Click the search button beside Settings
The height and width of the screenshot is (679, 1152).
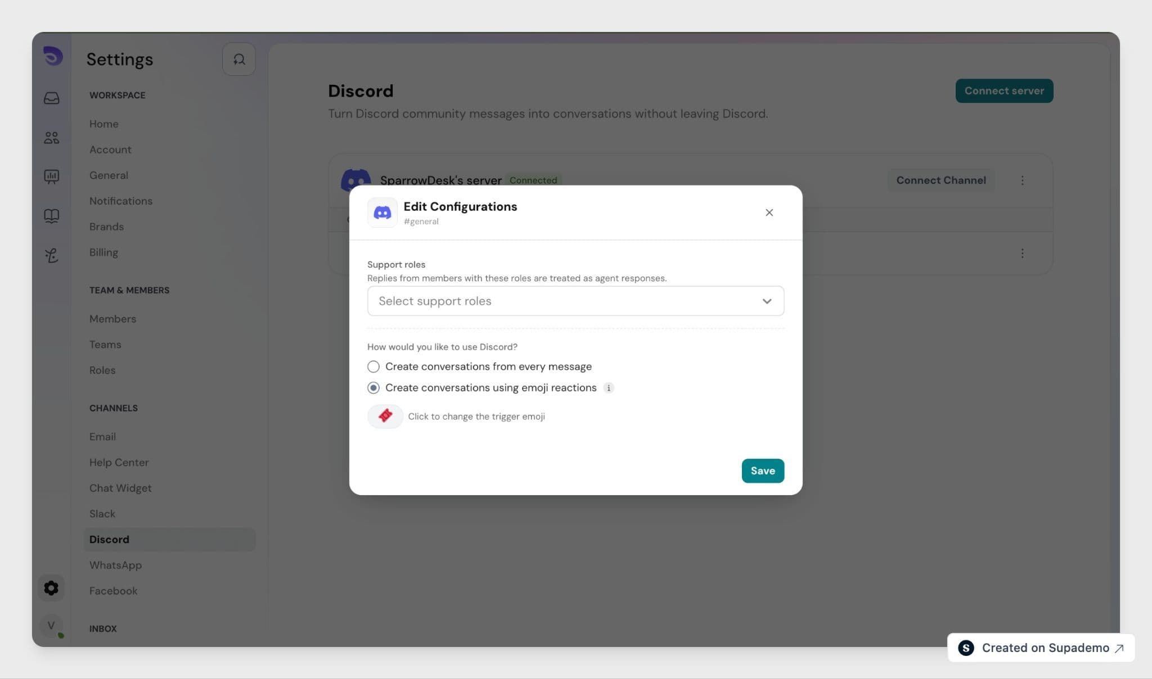click(239, 59)
